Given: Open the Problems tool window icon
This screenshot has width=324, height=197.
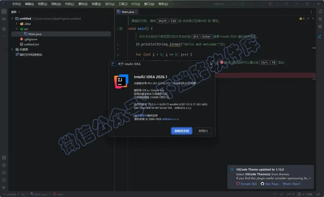Looking at the screenshot, I should (4, 180).
